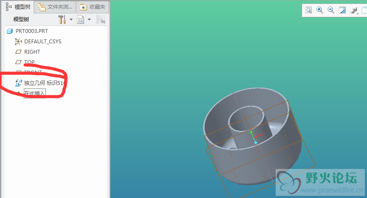The height and width of the screenshot is (198, 367).
Task: Click the Zoom In icon
Action: click(x=320, y=10)
